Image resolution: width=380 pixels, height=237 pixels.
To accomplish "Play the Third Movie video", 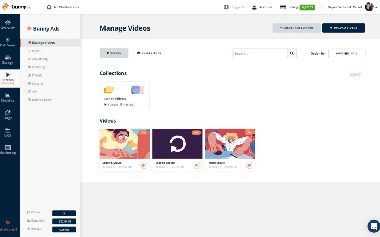I will (x=249, y=165).
